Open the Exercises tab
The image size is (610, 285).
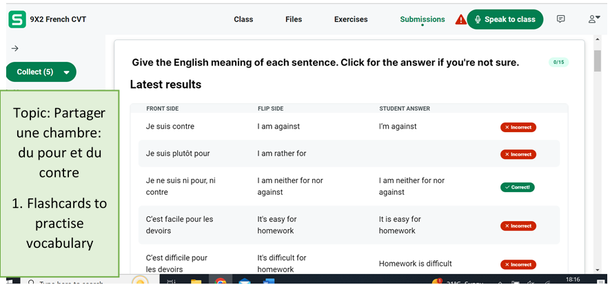point(351,19)
